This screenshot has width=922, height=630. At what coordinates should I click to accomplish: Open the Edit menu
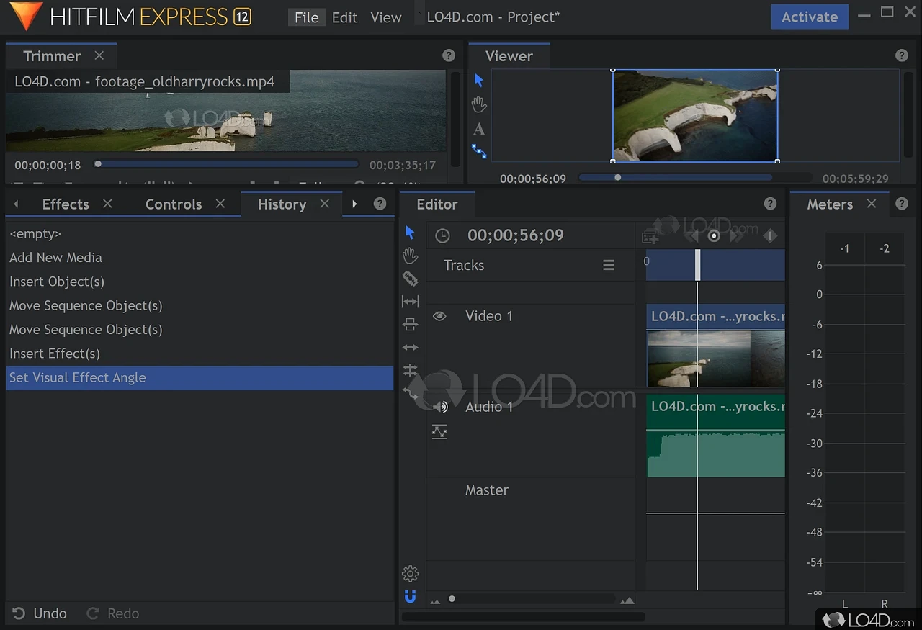point(344,17)
